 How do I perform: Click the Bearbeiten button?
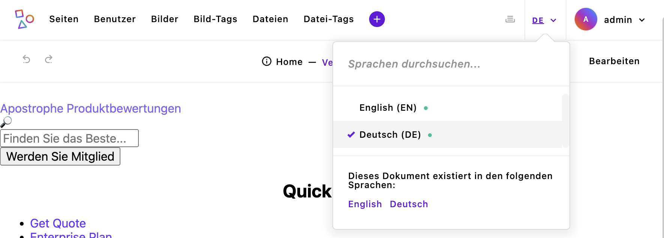tap(614, 61)
